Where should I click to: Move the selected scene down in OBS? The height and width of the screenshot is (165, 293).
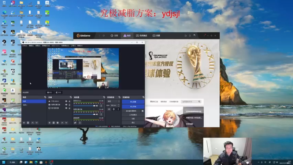pos(37,123)
